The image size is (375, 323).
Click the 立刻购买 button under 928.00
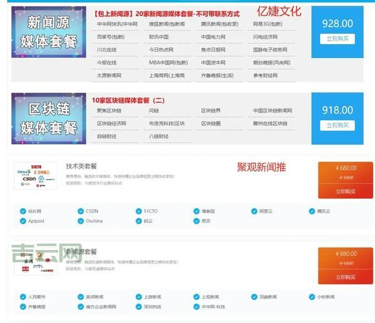338,39
